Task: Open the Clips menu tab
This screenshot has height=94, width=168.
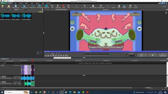Action: 15,3
